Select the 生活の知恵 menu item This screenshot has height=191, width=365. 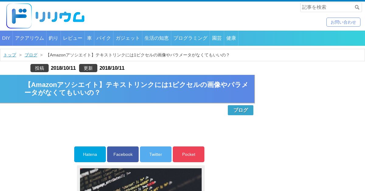tap(157, 38)
